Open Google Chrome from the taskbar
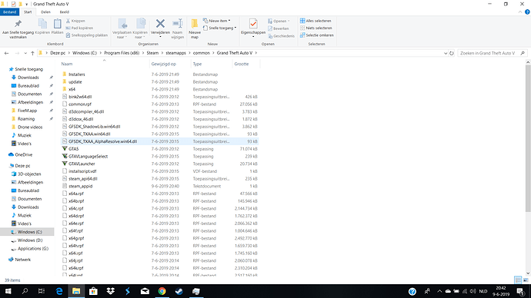This screenshot has width=531, height=298. pos(162,291)
